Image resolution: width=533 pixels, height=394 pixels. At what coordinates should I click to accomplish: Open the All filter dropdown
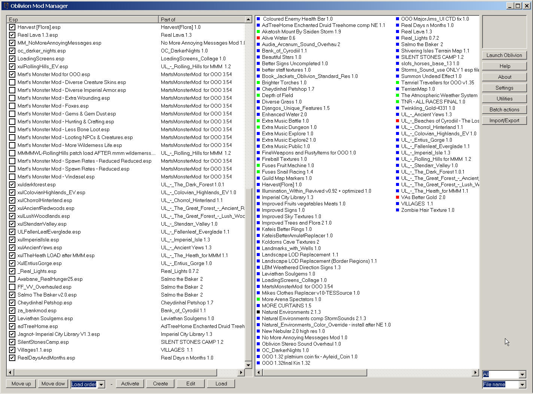(522, 374)
